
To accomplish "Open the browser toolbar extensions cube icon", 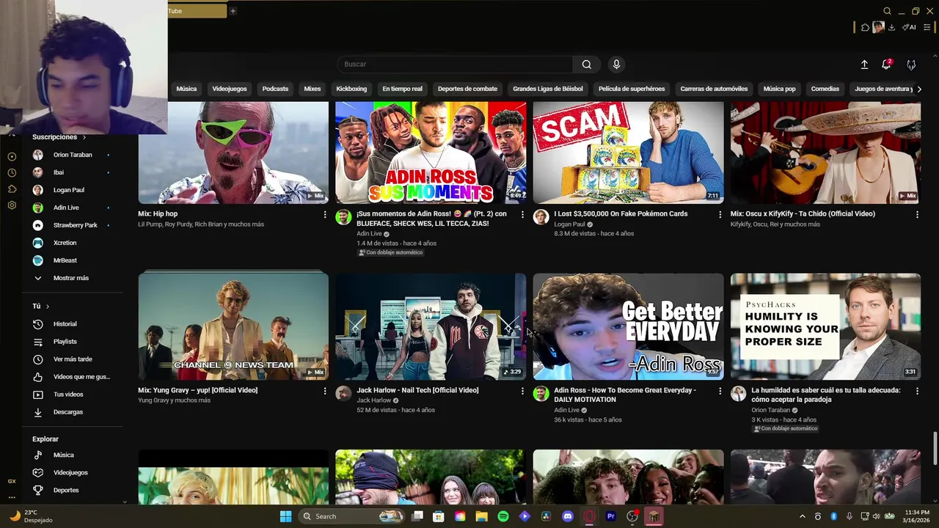I will click(x=865, y=27).
